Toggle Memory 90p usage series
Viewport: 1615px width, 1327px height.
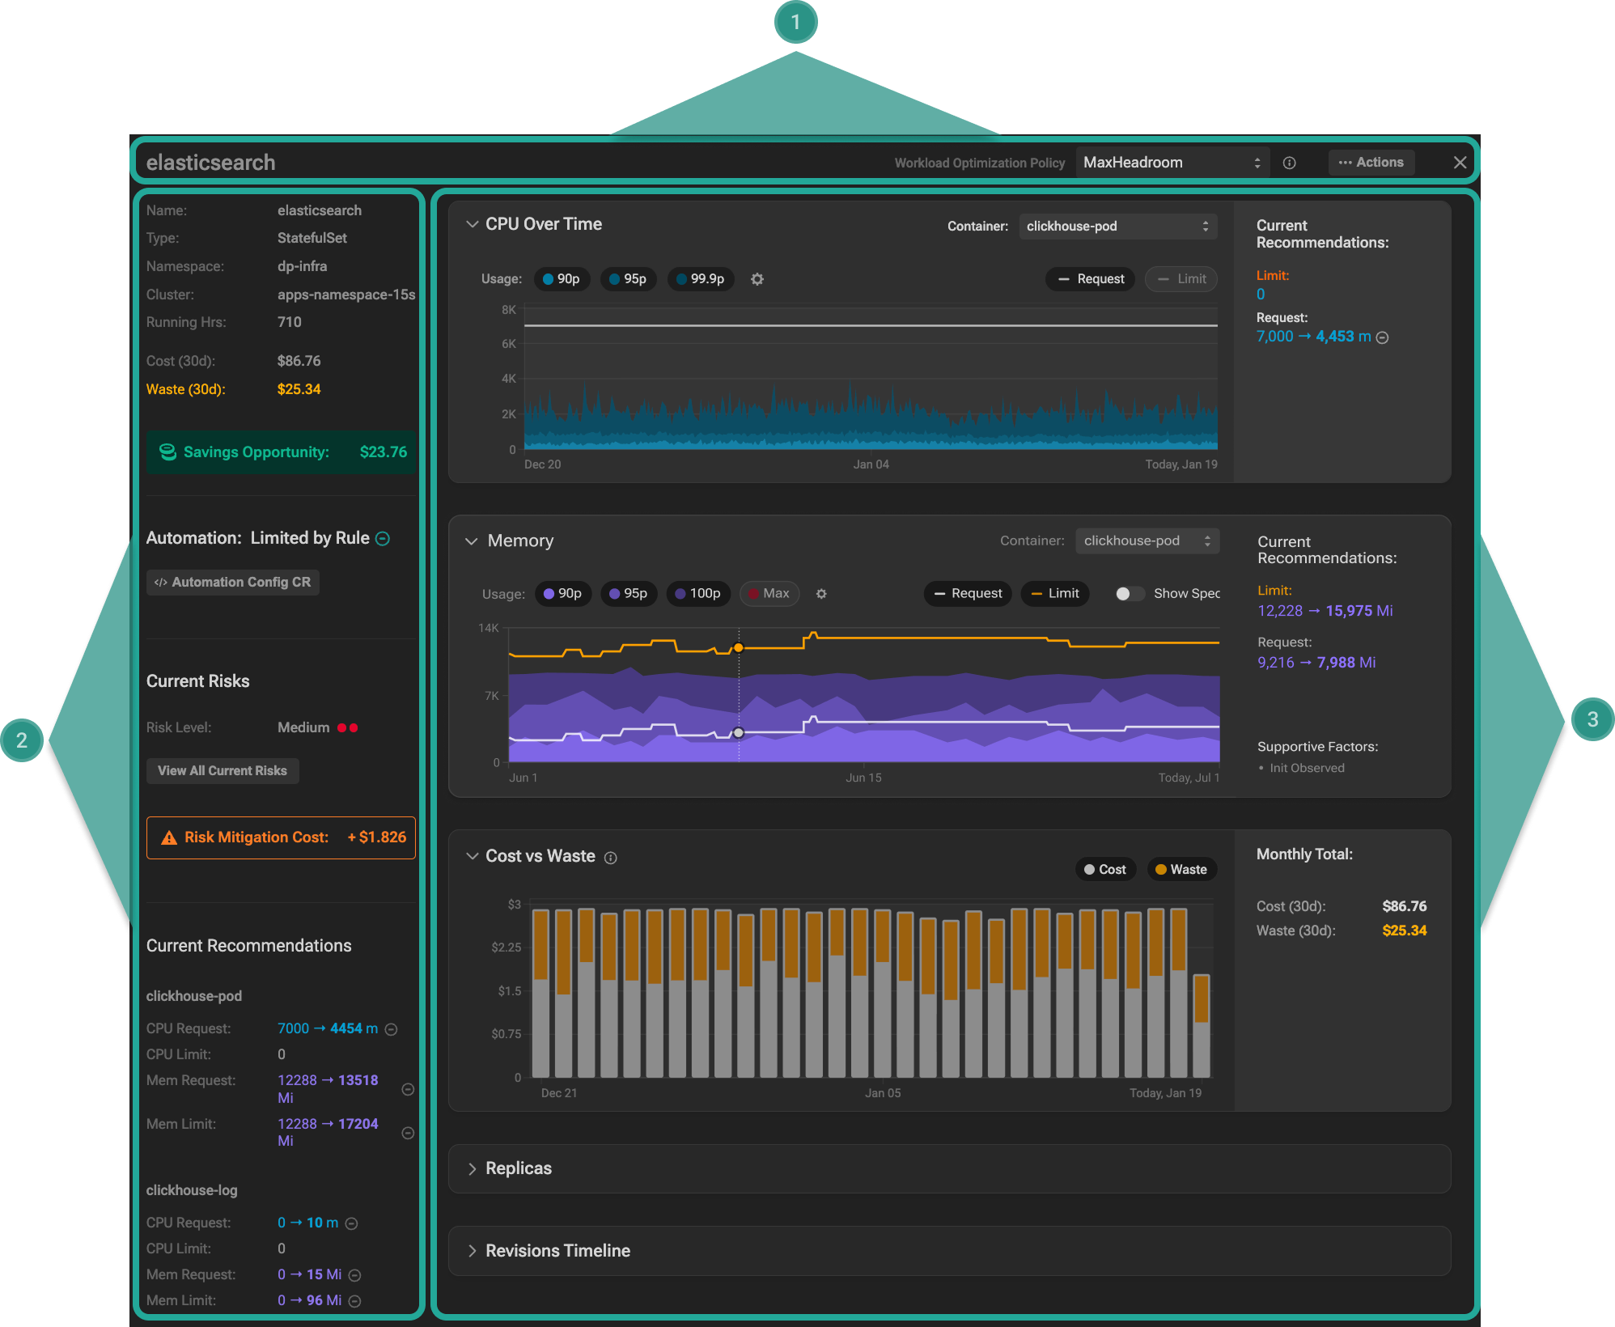563,593
